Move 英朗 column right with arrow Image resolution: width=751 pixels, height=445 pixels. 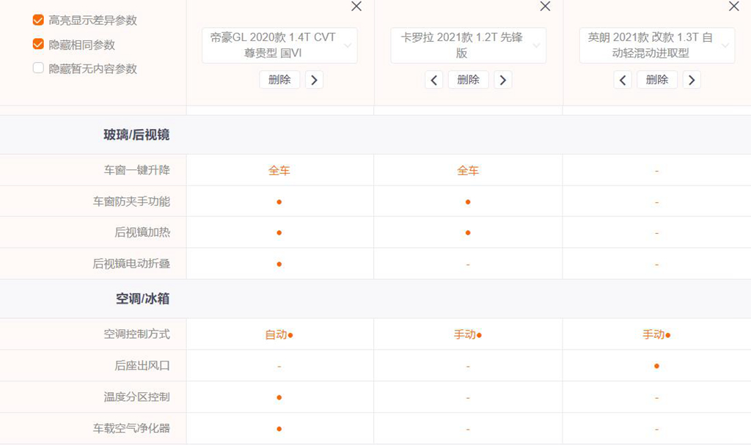point(692,79)
